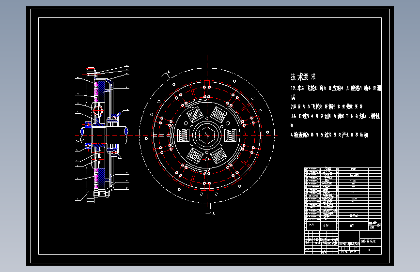Click the hexagonal hub center of the clutch disc
Image resolution: width=420 pixels, height=272 pixels.
(x=207, y=135)
